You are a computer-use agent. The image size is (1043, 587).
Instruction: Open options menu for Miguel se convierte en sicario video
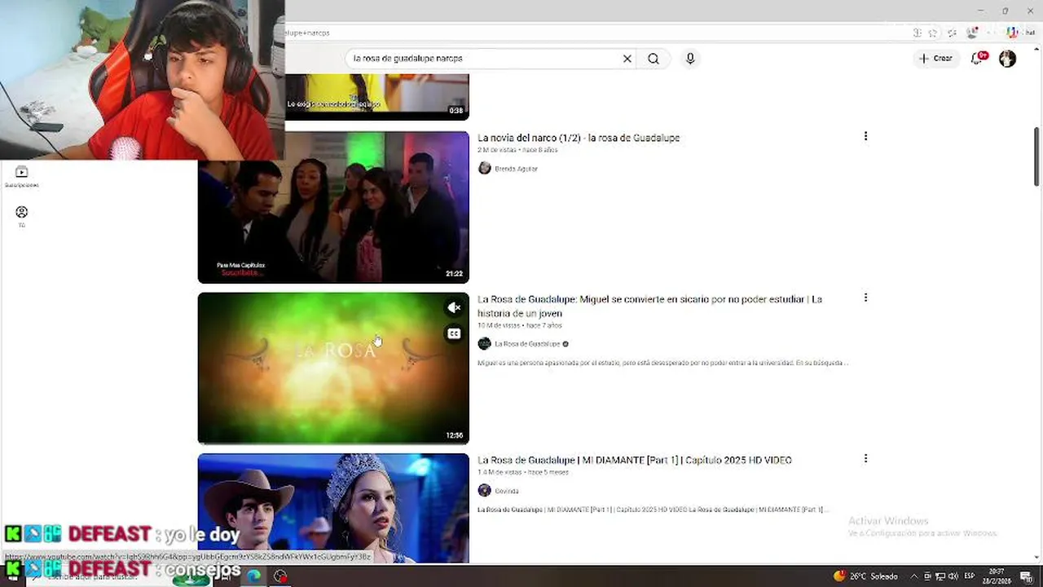[x=865, y=298]
